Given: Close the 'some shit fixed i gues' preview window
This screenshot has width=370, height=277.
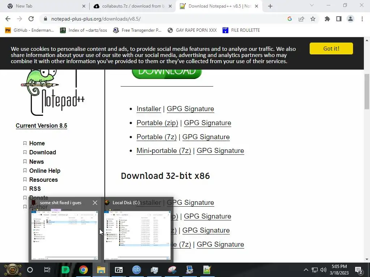Looking at the screenshot, I should (x=95, y=203).
